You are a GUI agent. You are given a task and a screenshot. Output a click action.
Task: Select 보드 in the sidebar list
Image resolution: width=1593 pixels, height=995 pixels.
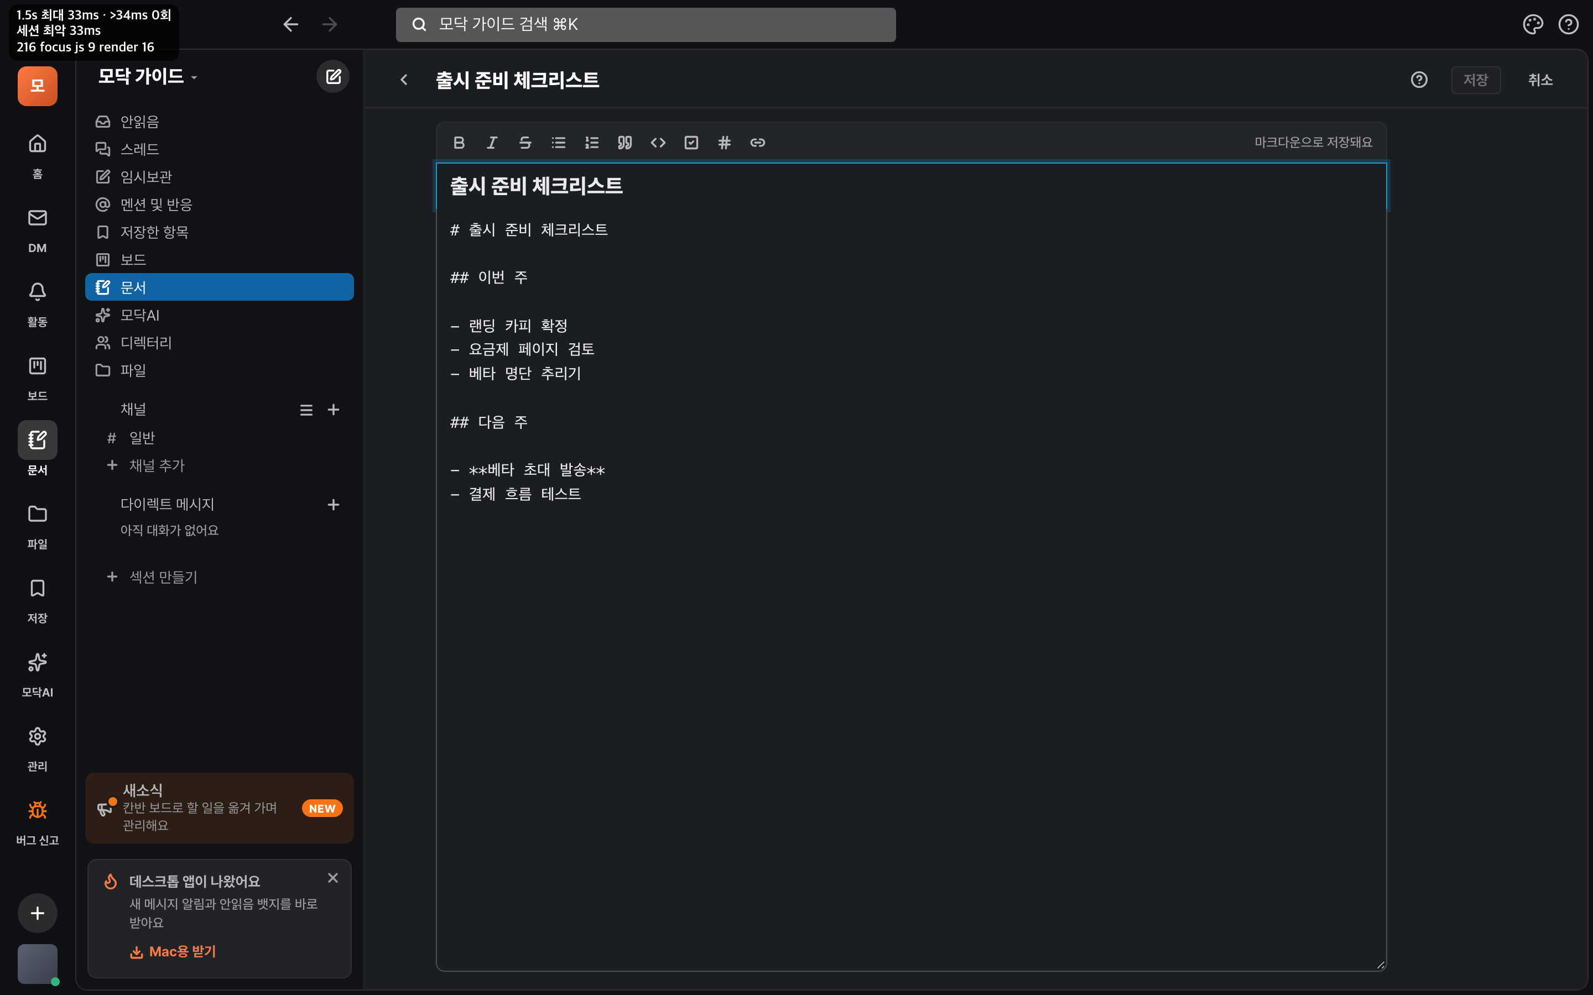click(219, 259)
